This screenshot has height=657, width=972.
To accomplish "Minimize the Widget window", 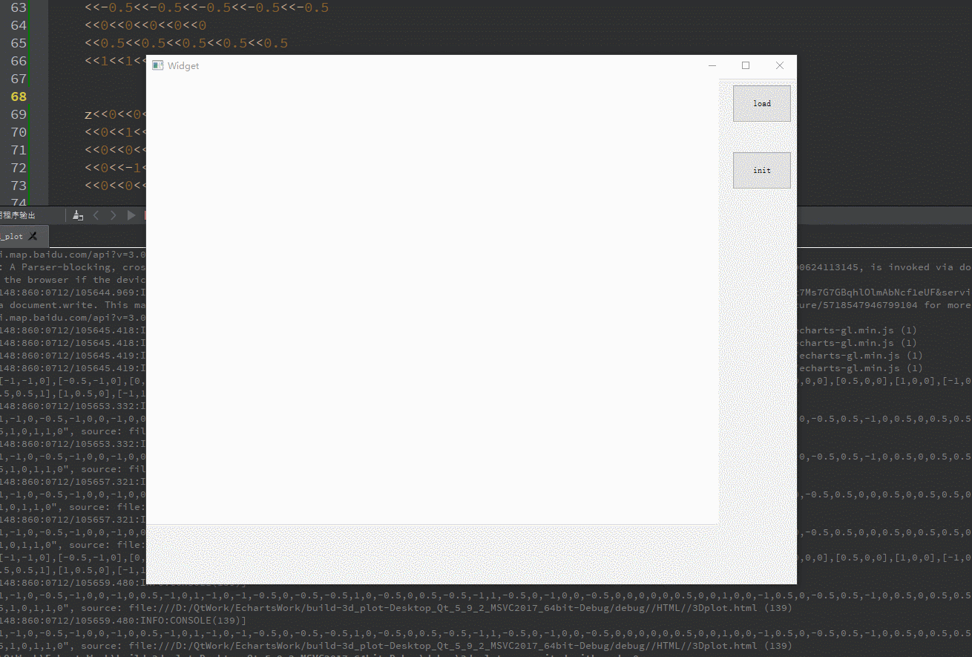I will point(712,65).
